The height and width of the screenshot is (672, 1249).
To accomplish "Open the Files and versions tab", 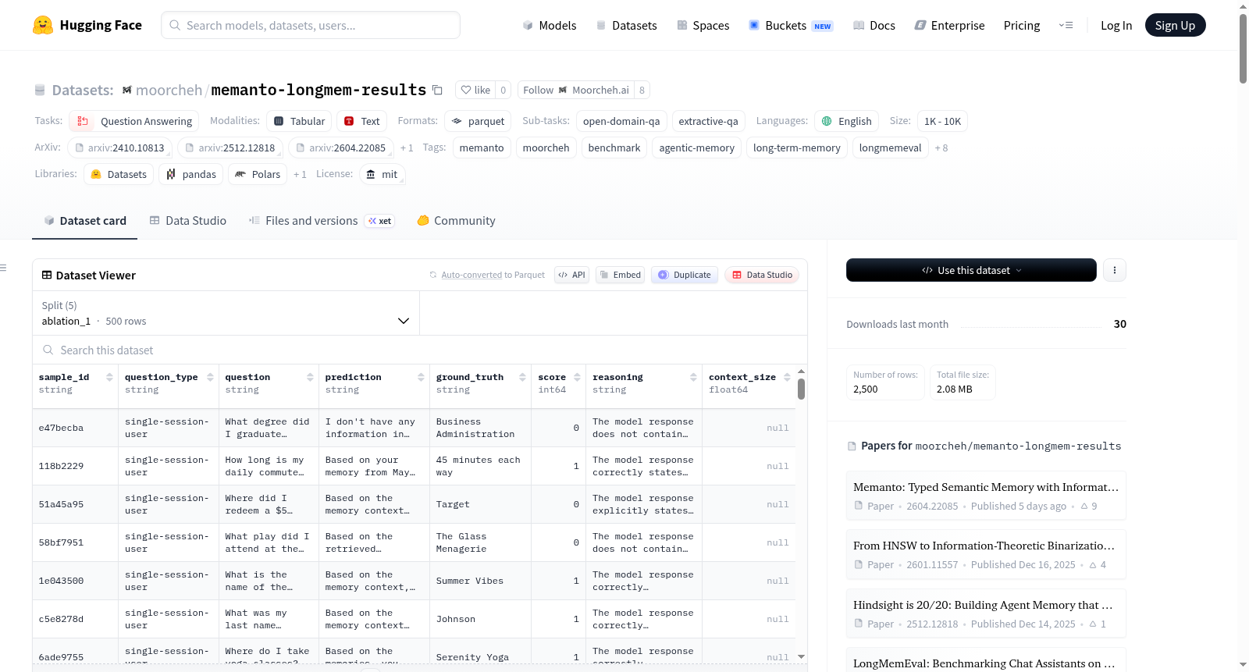I will pos(321,221).
